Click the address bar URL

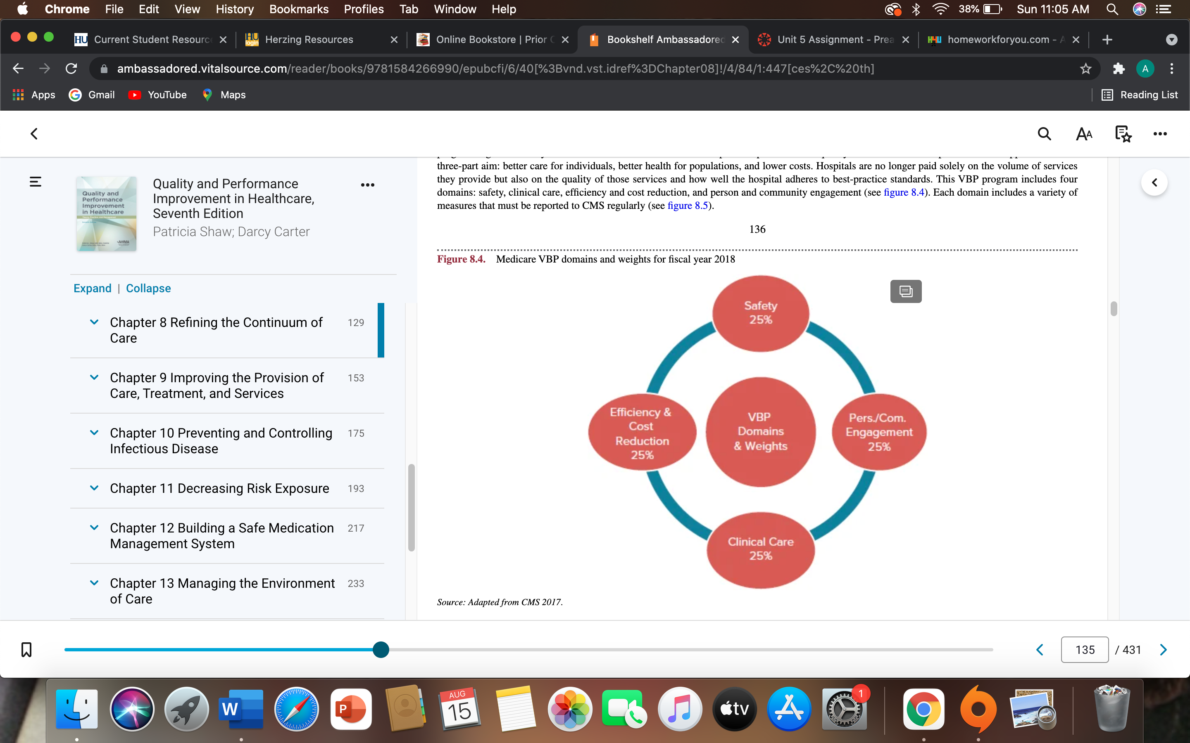click(495, 68)
